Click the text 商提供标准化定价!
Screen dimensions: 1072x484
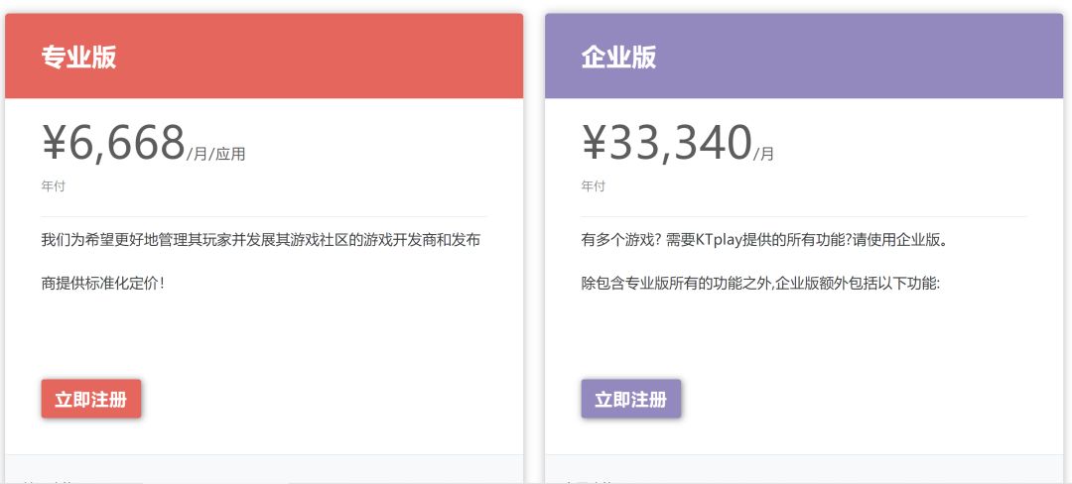click(x=102, y=283)
